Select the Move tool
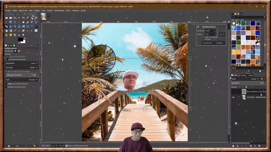Image resolution: width=271 pixels, height=152 pixels. pos(19,22)
